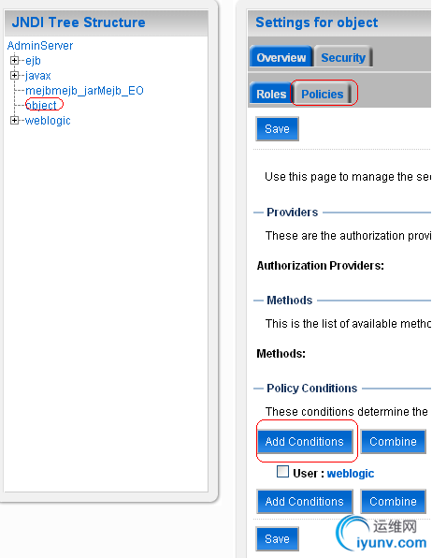Click Add Conditions below the User row
The height and width of the screenshot is (558, 432).
tap(305, 501)
